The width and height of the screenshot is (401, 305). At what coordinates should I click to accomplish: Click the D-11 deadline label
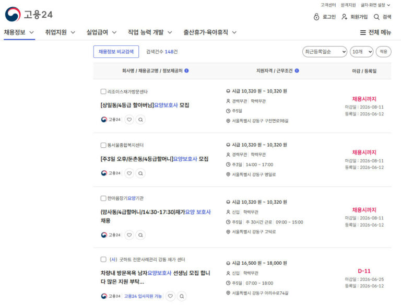tap(364, 271)
